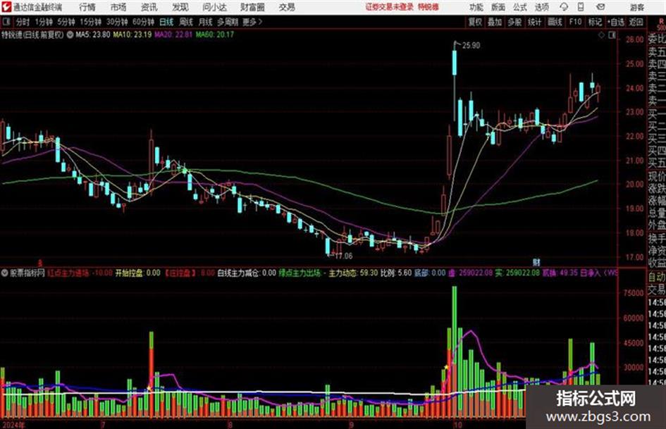
Task: Click the 游客 user account label
Action: 636,7
